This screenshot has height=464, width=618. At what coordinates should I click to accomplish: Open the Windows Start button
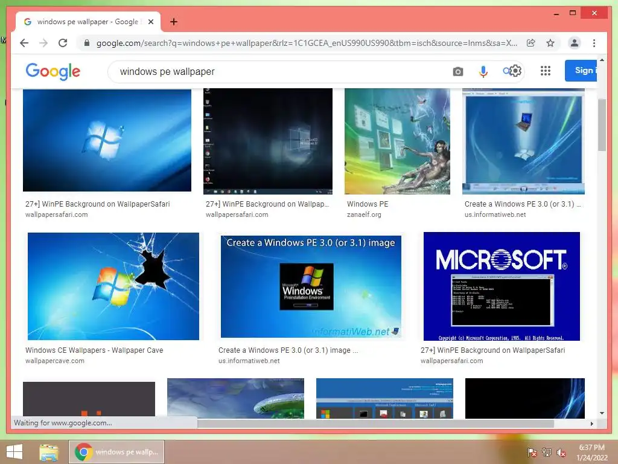point(14,452)
